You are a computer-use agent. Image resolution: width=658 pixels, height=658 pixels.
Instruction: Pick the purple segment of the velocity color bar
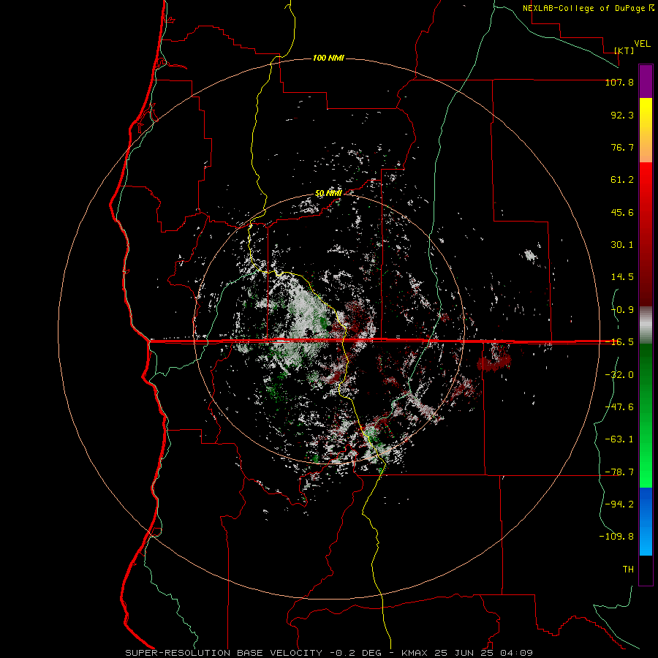pyautogui.click(x=646, y=82)
